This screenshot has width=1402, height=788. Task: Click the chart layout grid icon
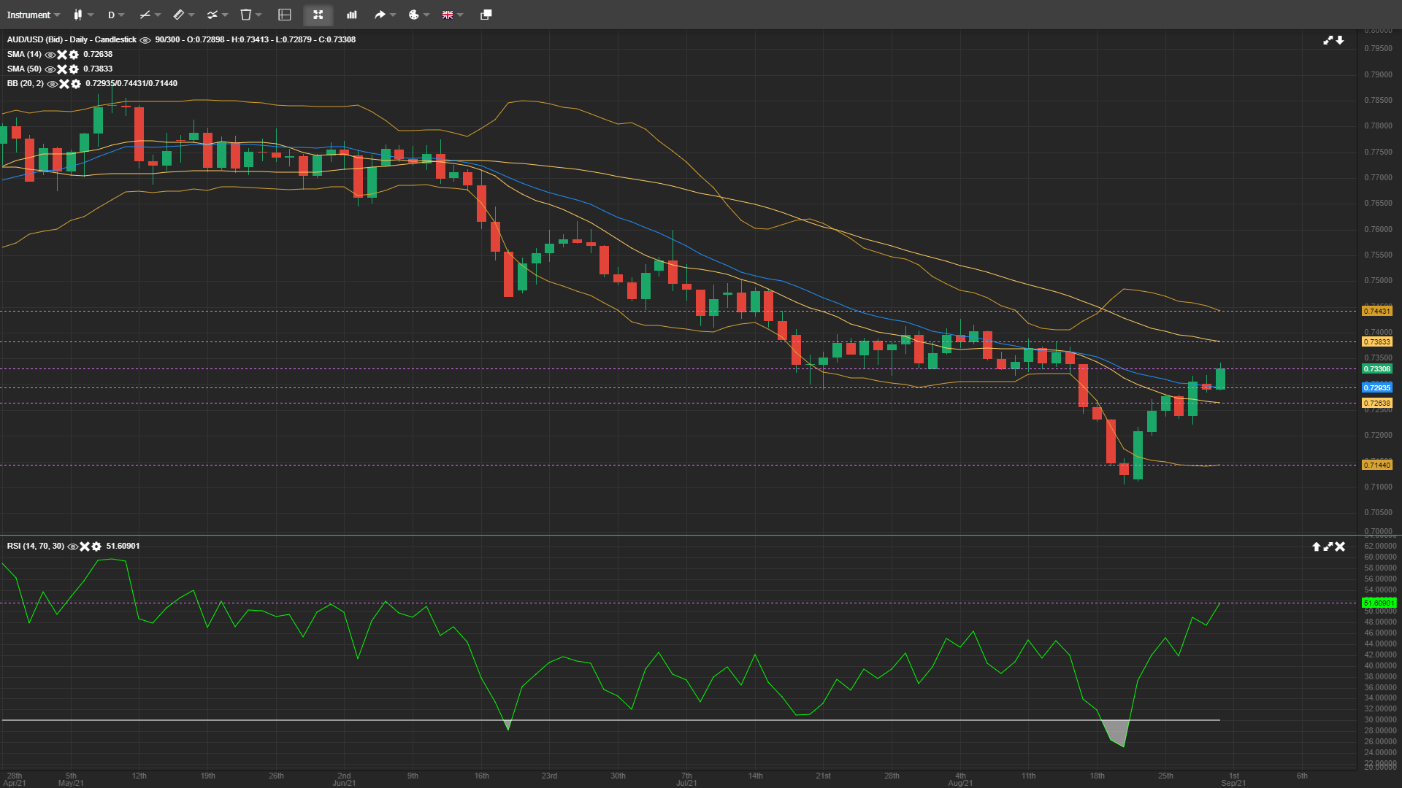pos(285,15)
